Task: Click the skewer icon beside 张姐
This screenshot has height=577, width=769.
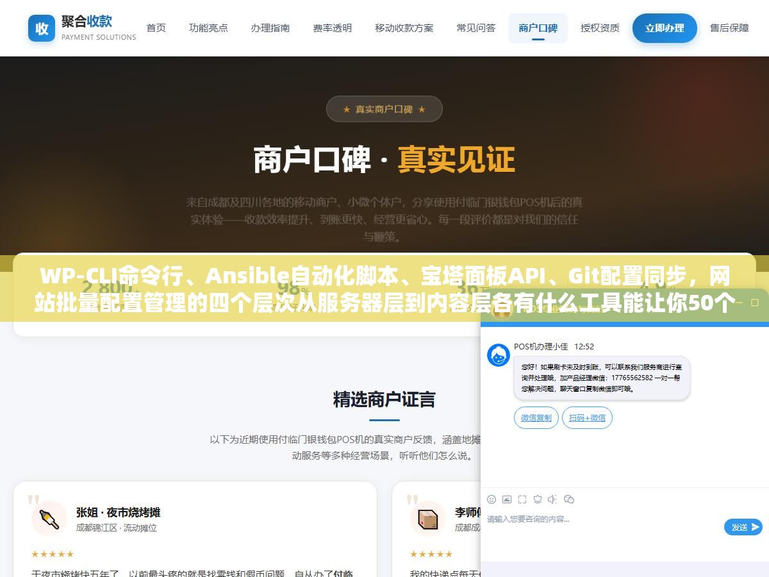Action: point(49,519)
